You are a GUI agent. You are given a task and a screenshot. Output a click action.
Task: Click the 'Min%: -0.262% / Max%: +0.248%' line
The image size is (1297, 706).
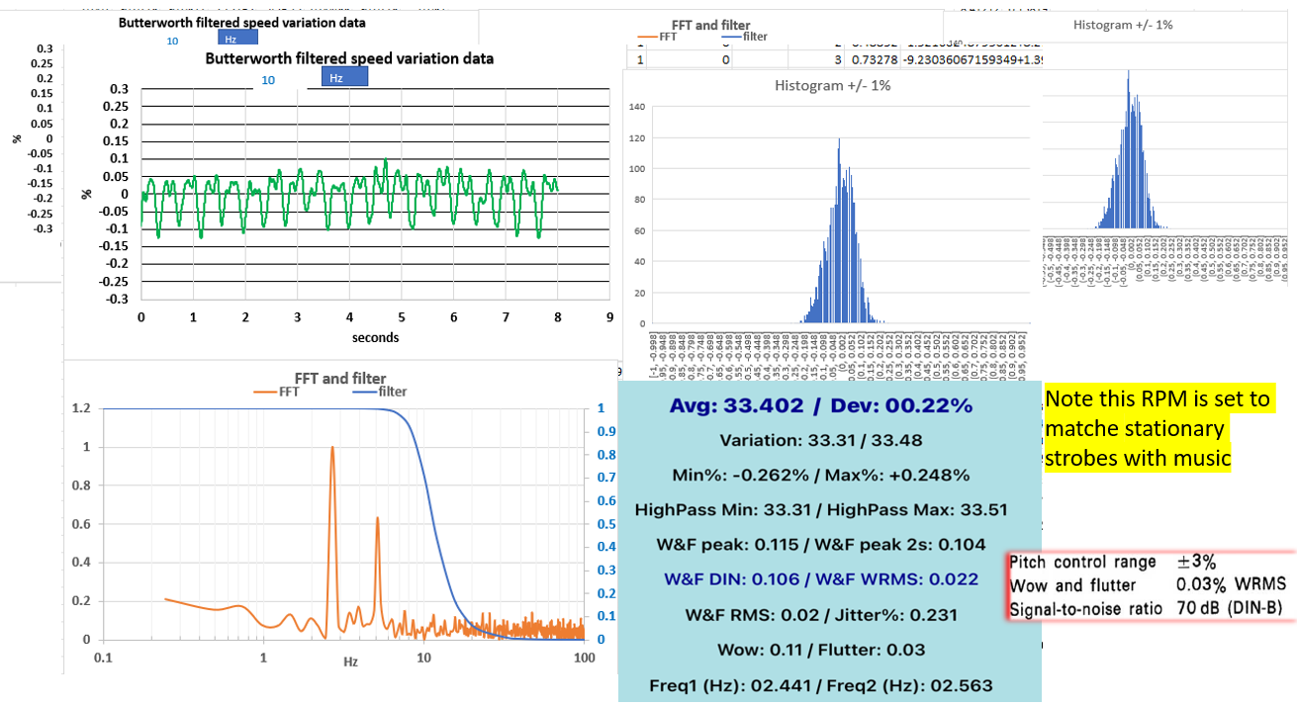[820, 476]
